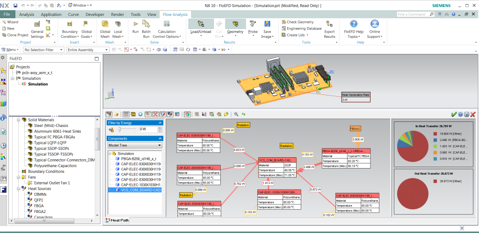This screenshot has width=479, height=233.
Task: Click the save diskette icon in Heat Path toolbar
Action: 204,114
